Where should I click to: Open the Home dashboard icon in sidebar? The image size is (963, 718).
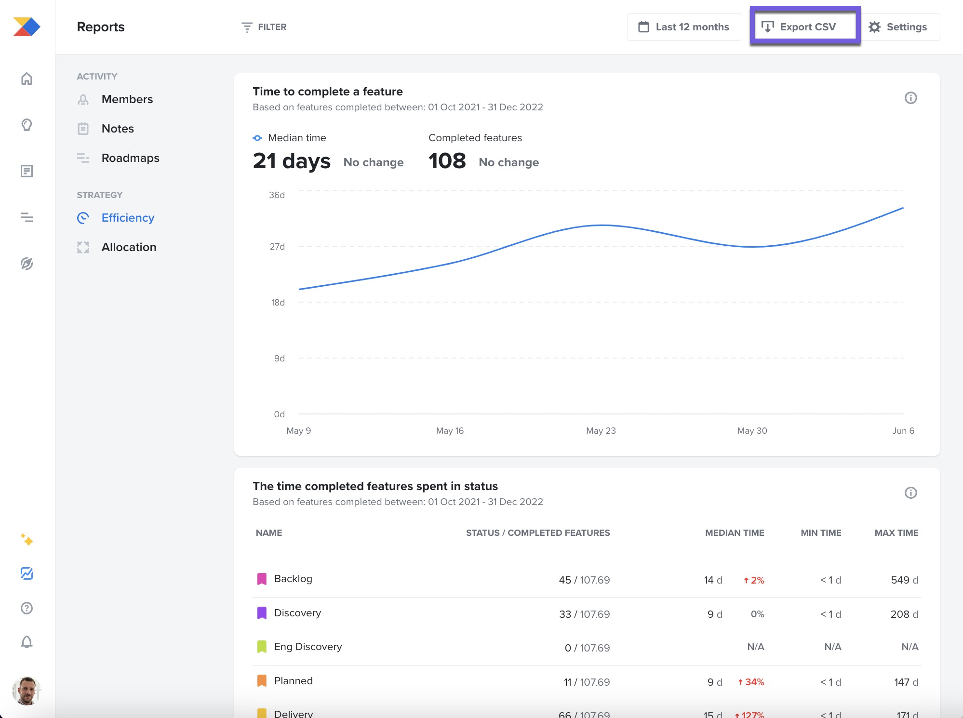tap(27, 79)
